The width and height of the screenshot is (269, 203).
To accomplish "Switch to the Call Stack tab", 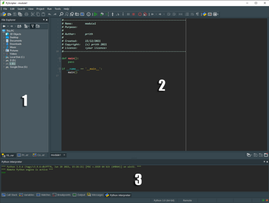I will tap(9, 195).
